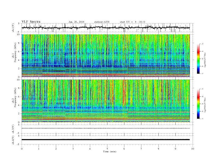Click the ch.2 'Frequency (kHz)' axis label
This screenshot has width=217, height=167.
pos(15,97)
